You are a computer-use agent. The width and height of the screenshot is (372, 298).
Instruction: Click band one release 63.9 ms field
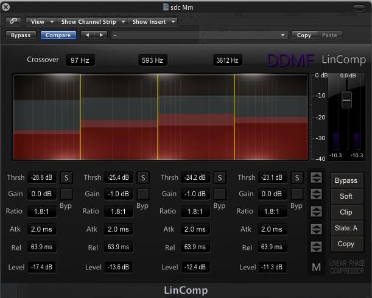pos(42,247)
